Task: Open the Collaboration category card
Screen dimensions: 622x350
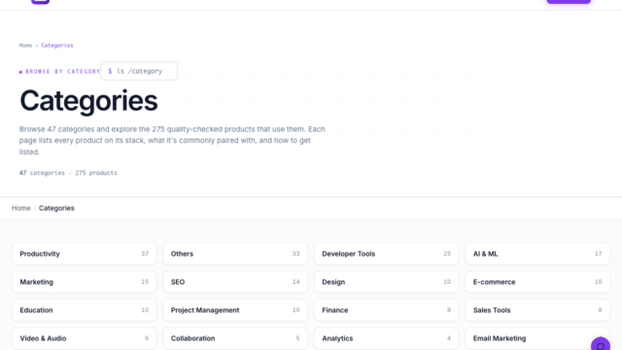Action: 235,338
